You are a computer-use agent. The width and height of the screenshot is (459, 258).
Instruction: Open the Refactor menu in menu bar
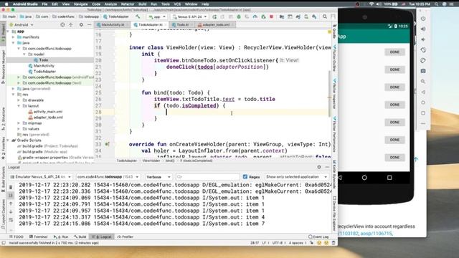128,4
